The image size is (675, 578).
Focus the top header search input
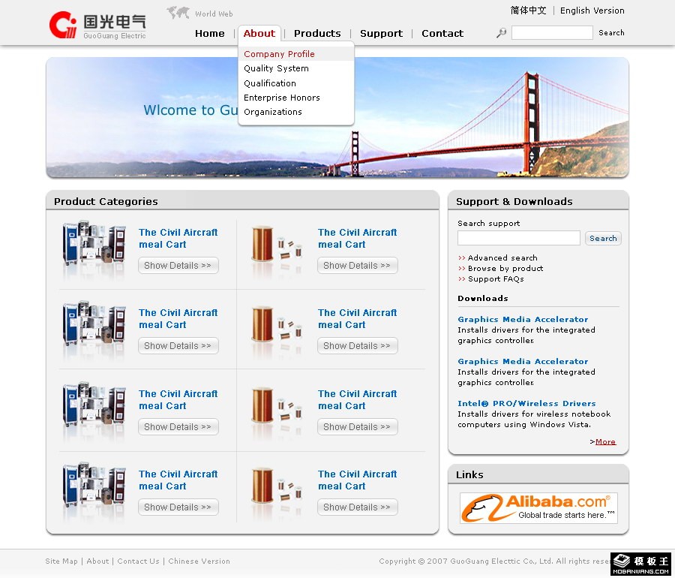(x=552, y=33)
